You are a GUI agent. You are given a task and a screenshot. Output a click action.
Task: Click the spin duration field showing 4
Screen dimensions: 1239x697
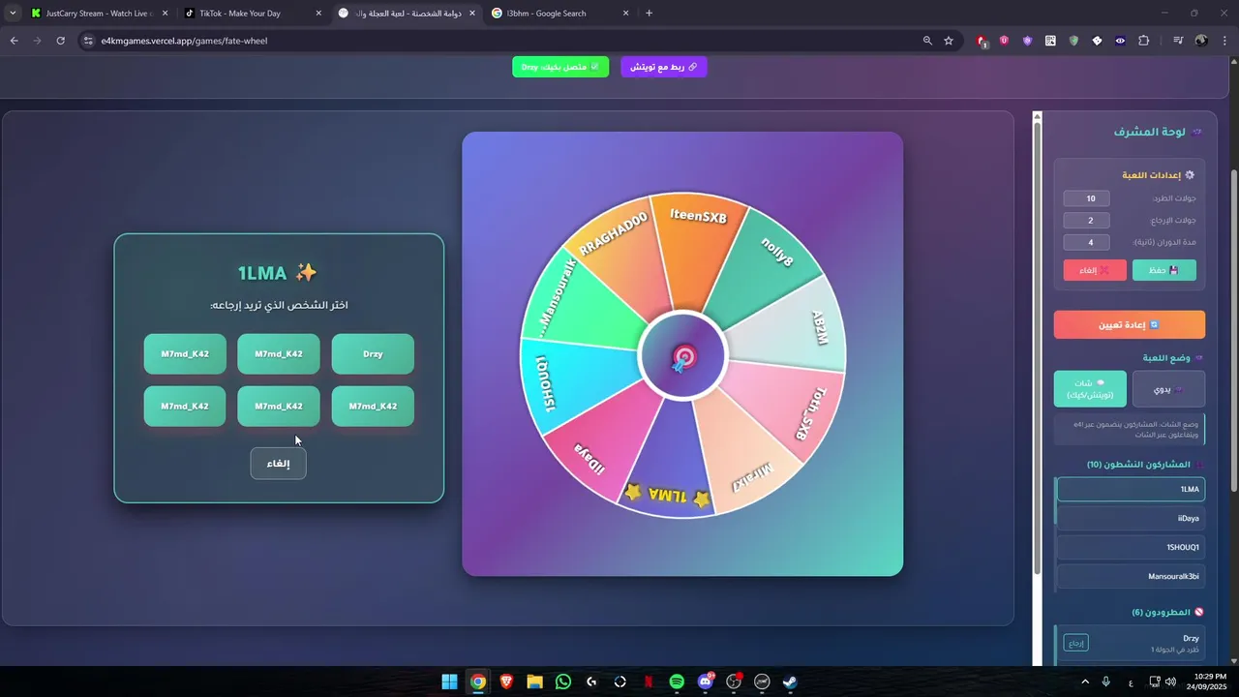(x=1086, y=243)
